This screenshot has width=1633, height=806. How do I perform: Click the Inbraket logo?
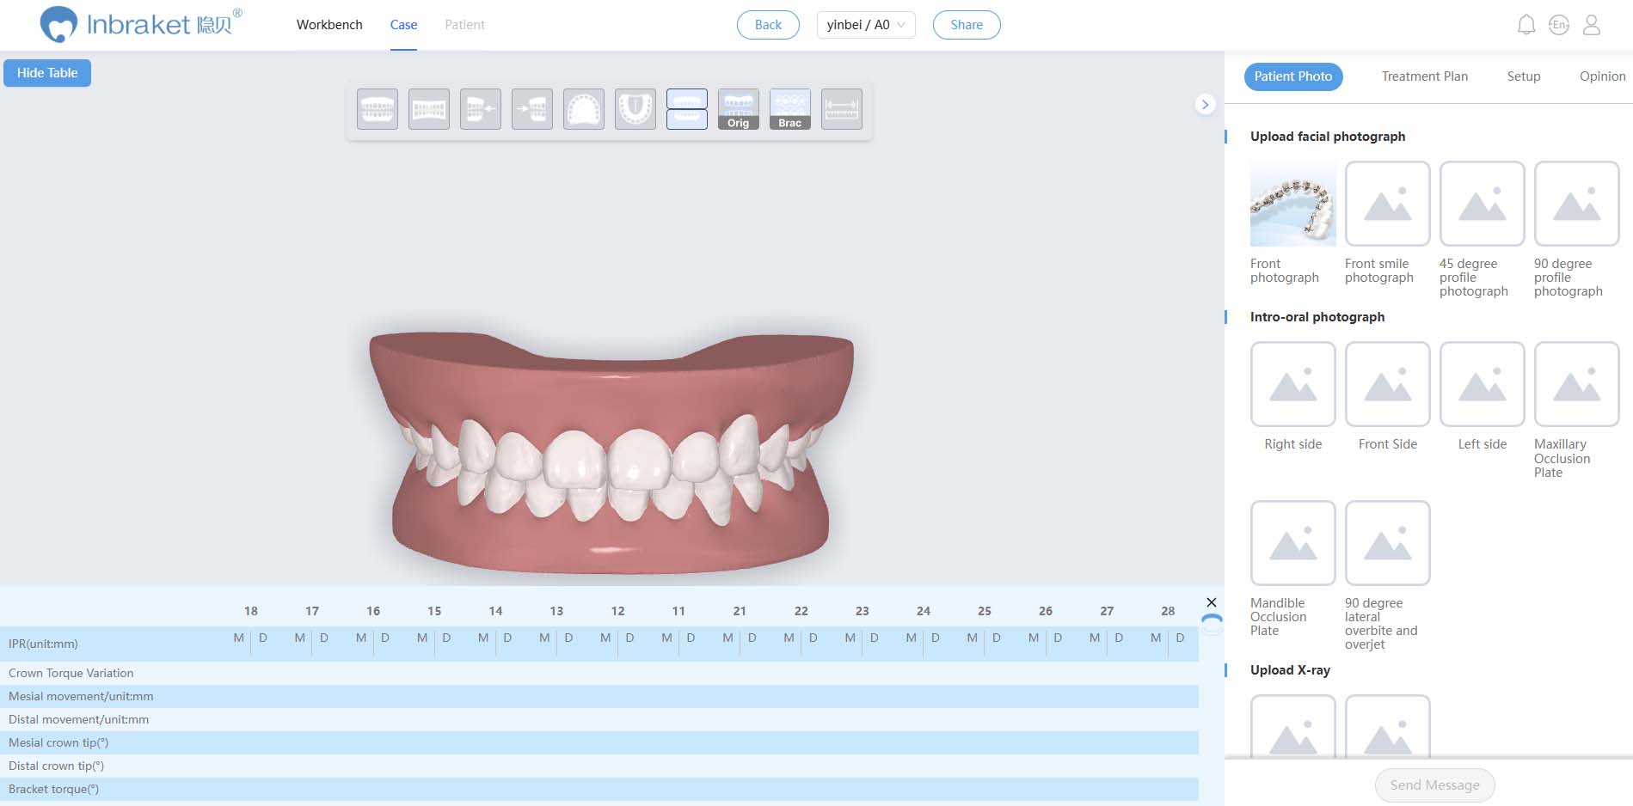tap(142, 24)
